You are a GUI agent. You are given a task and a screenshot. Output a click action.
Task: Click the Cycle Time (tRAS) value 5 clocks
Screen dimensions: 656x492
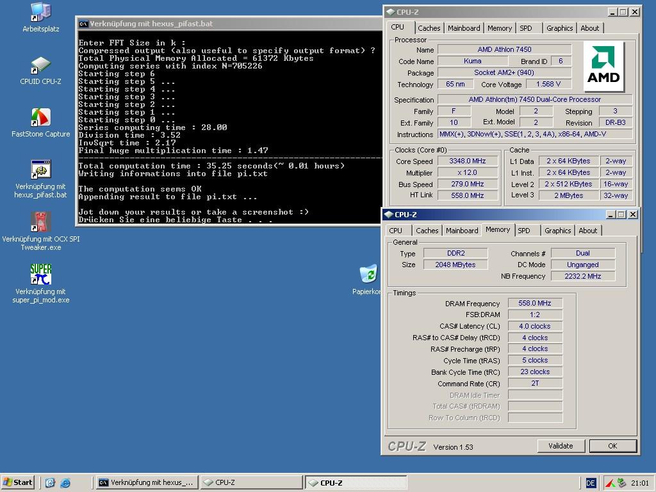[535, 360]
